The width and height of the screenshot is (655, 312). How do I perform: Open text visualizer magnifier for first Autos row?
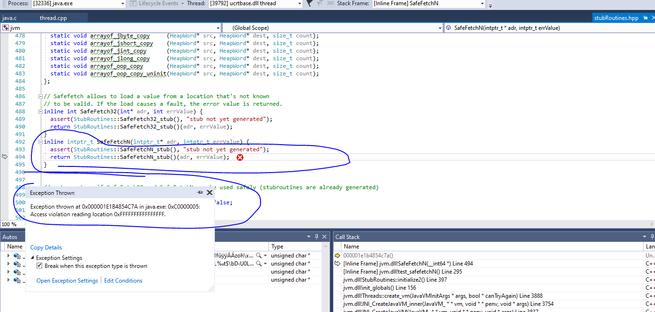coord(258,256)
